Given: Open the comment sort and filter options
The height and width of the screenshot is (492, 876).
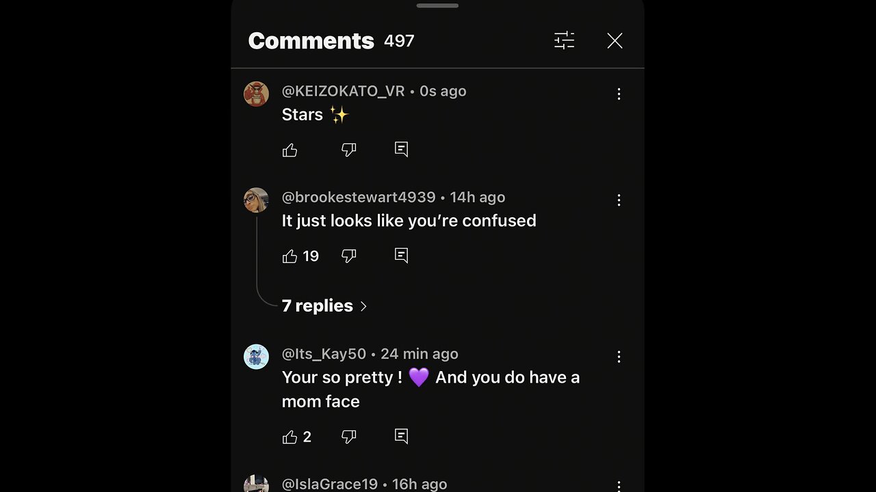Looking at the screenshot, I should [564, 41].
